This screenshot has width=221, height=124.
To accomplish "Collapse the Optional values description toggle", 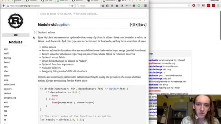I will (x=36, y=32).
